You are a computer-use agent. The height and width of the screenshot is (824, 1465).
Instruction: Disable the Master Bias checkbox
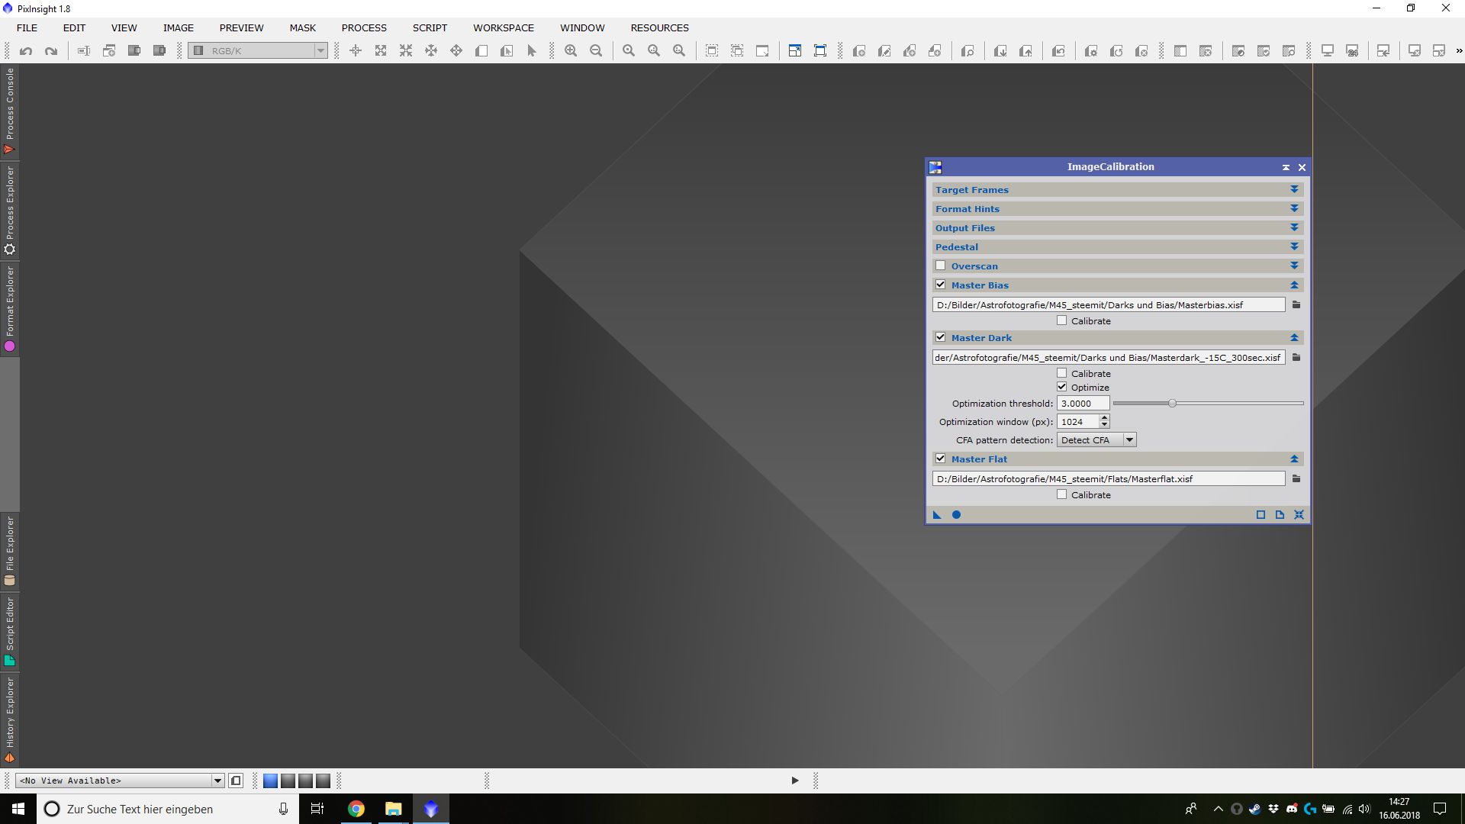[x=940, y=285]
